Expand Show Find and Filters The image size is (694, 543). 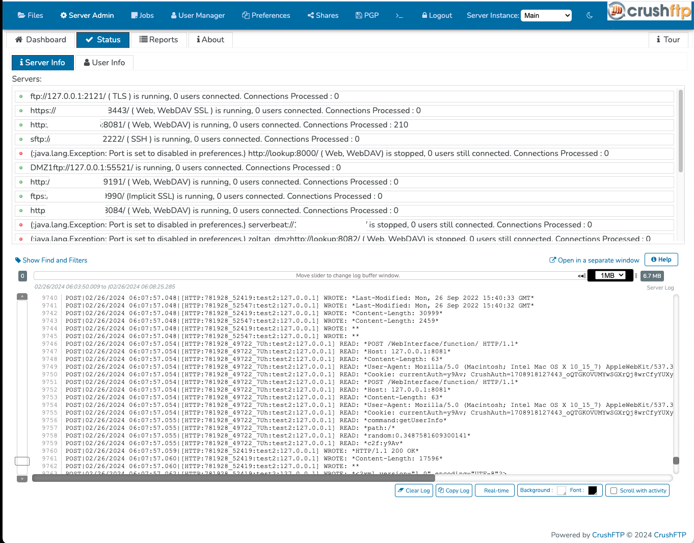click(51, 260)
